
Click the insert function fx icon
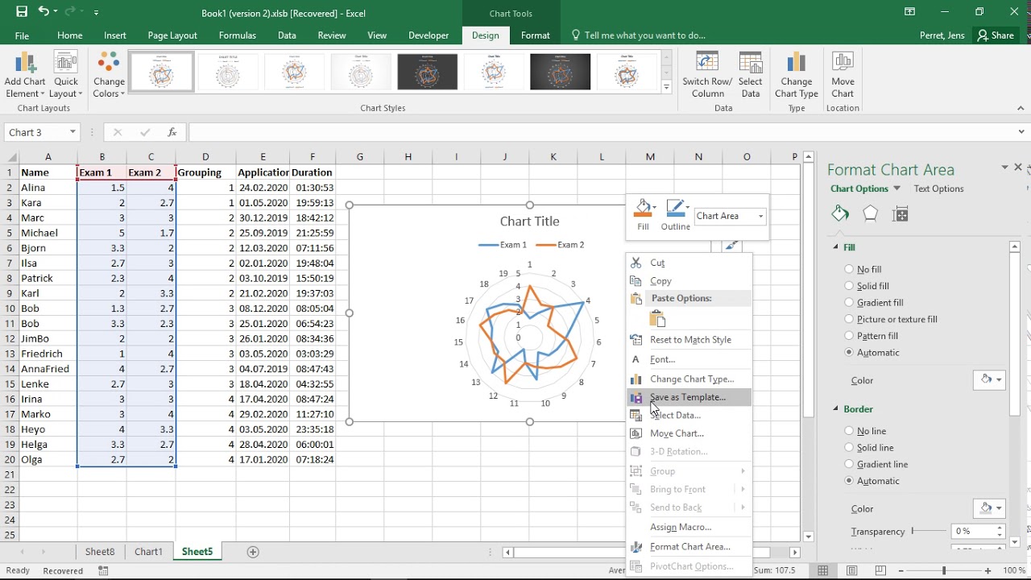tap(172, 132)
